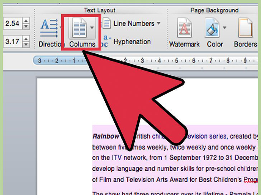261x195 pixels.
Task: Click the 3.17 margin input field
Action: [13, 41]
